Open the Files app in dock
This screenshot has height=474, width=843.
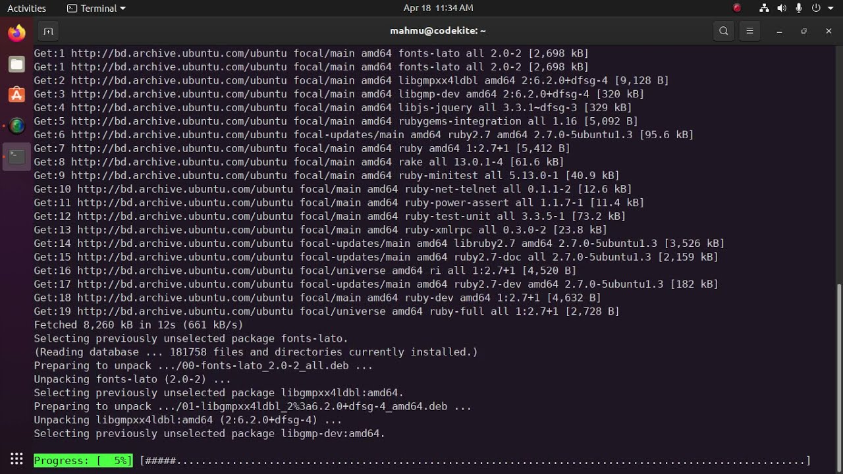click(16, 64)
